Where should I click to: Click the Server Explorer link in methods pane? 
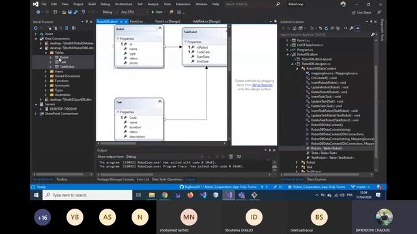pyautogui.click(x=262, y=85)
